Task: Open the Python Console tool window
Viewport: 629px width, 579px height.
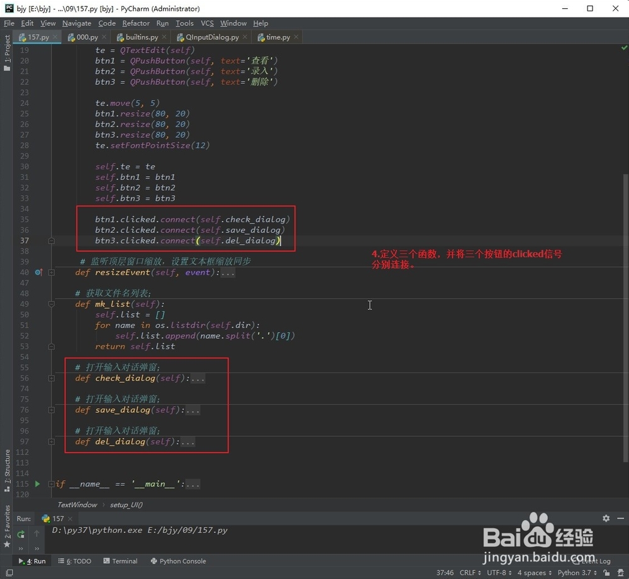Action: (178, 561)
